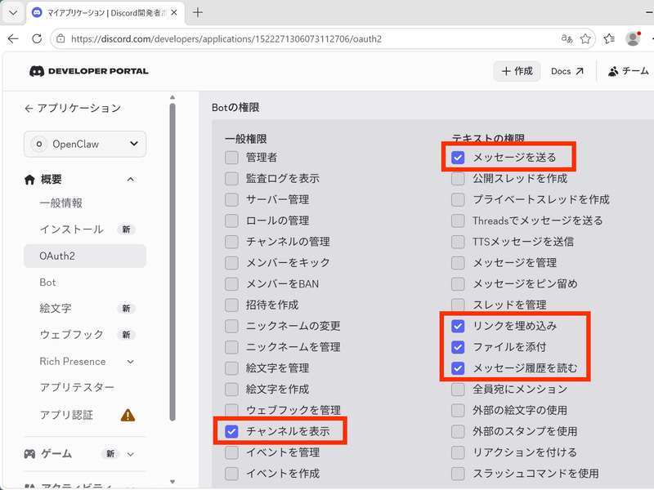Image resolution: width=654 pixels, height=490 pixels.
Task: Open アプリ認証 page
Action: [x=66, y=415]
